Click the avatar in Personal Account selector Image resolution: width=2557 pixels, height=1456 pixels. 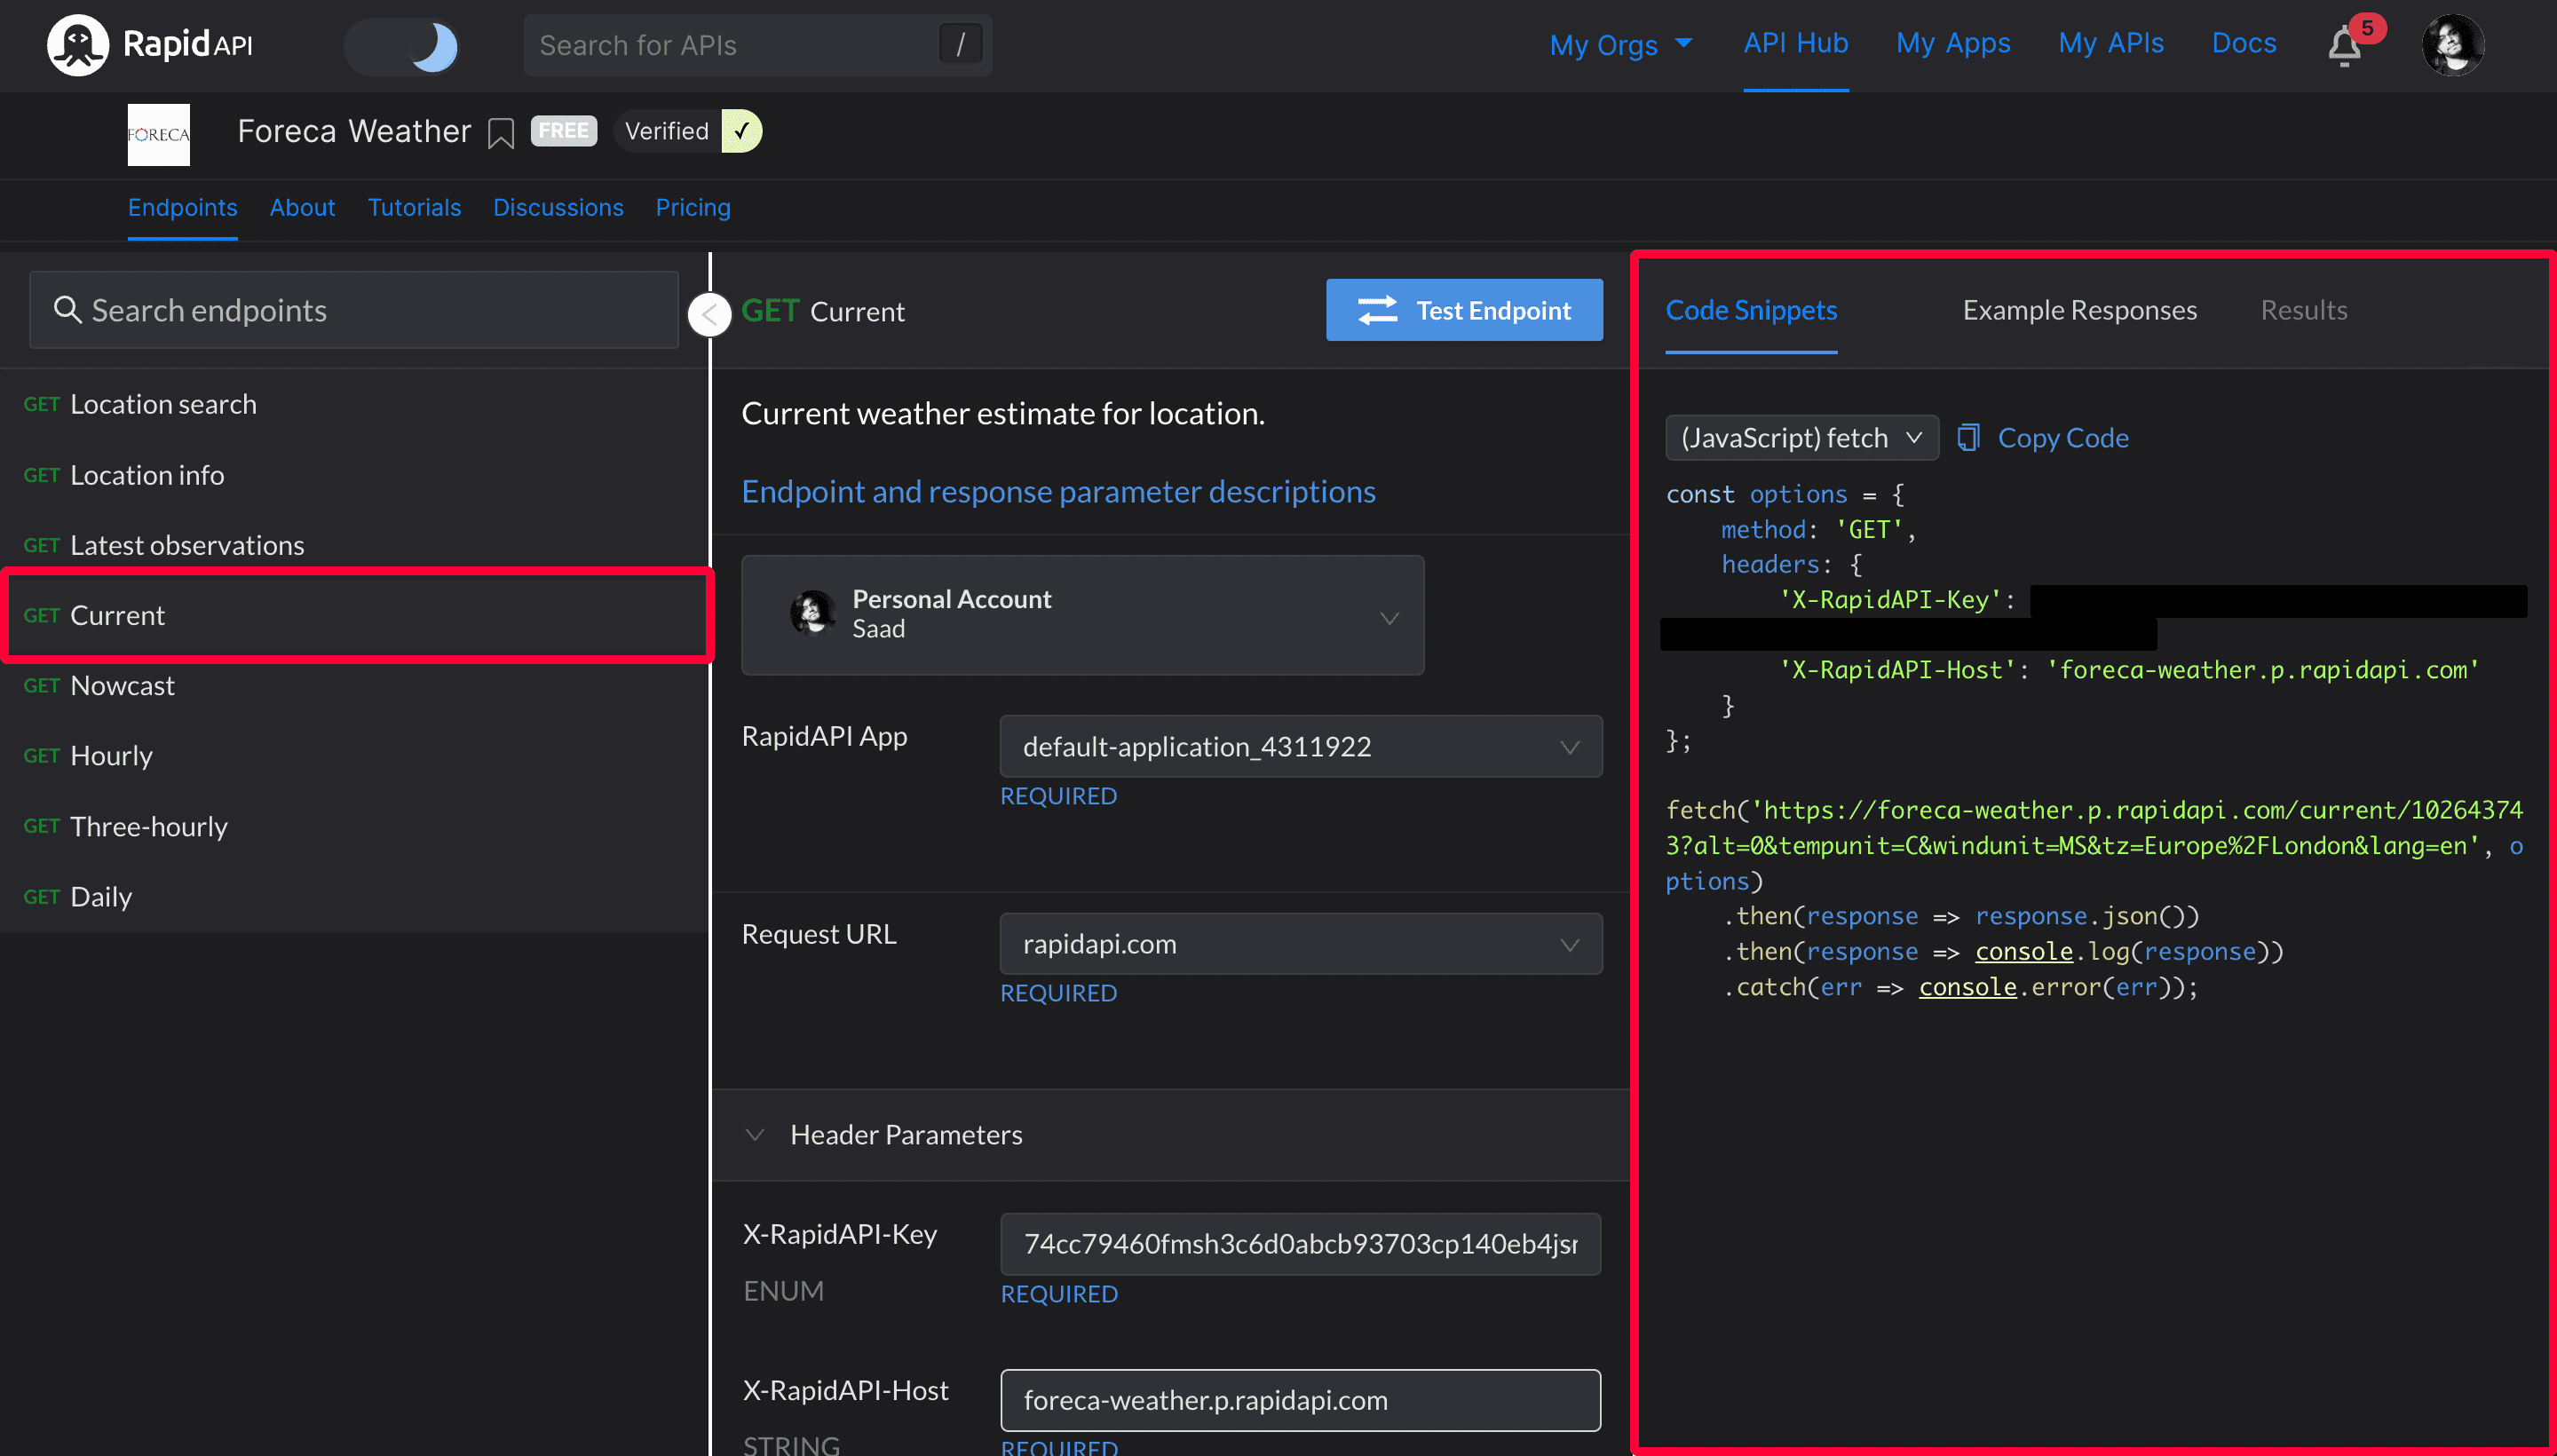(x=812, y=613)
